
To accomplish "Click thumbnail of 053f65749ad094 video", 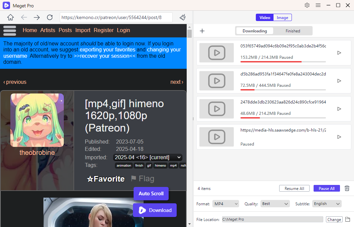I will (x=216, y=53).
